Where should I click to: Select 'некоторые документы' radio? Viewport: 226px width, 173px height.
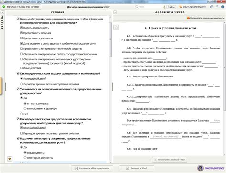pos(25,158)
